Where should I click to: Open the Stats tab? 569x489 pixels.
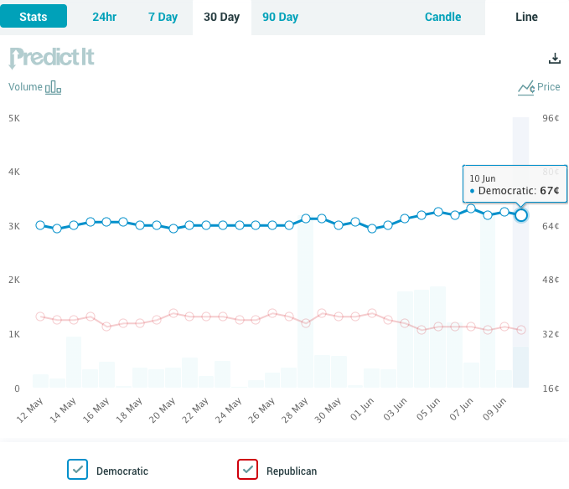(34, 17)
